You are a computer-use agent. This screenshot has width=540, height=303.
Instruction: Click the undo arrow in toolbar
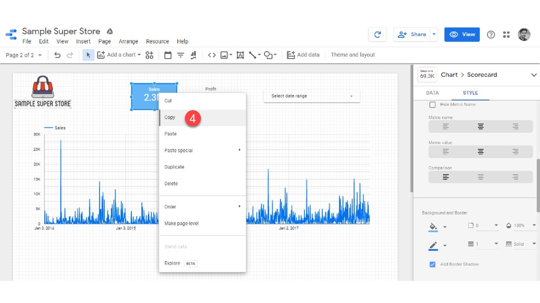tap(57, 55)
